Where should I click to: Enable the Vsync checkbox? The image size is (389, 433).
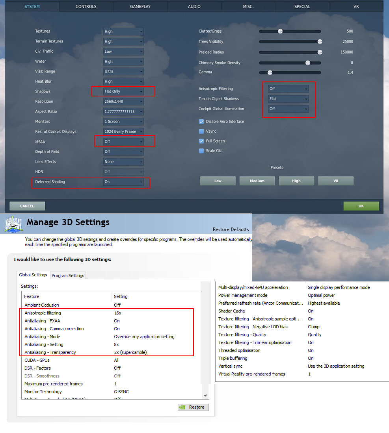tap(201, 131)
